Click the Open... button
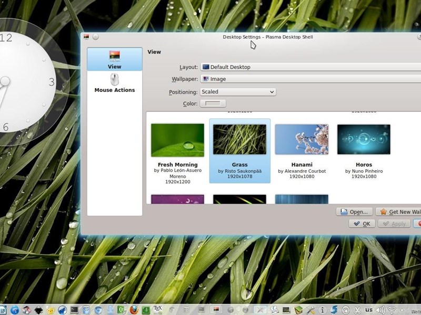Screen dimensions: 421x315 click(354, 212)
